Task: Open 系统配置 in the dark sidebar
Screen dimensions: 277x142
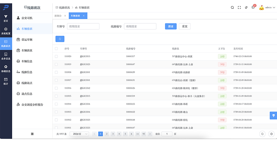Action: coord(6,31)
